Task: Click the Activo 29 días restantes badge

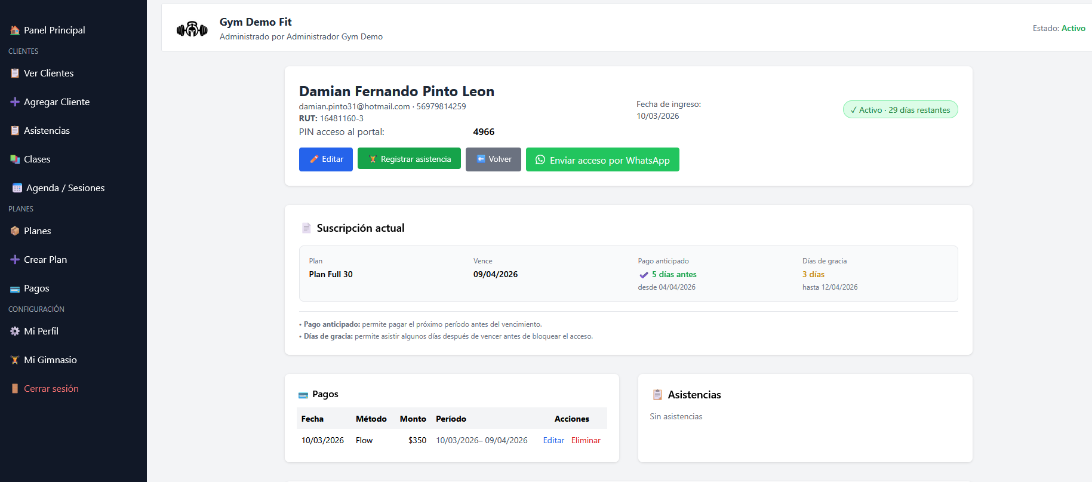Action: click(900, 110)
